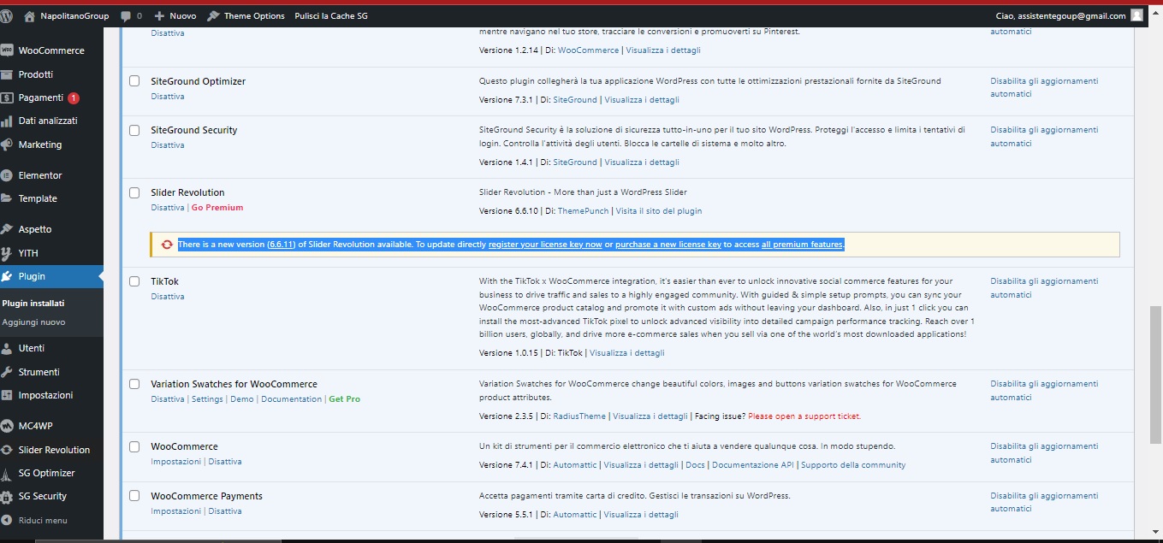Open the user avatar in the admin bar

1136,15
